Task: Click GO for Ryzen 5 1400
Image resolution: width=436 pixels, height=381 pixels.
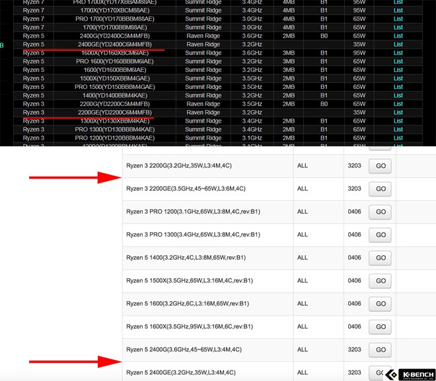Action: click(380, 258)
